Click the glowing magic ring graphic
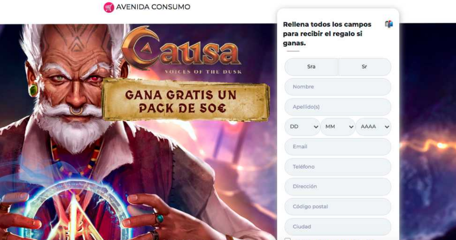Image resolution: width=456 pixels, height=240 pixels. (79, 211)
